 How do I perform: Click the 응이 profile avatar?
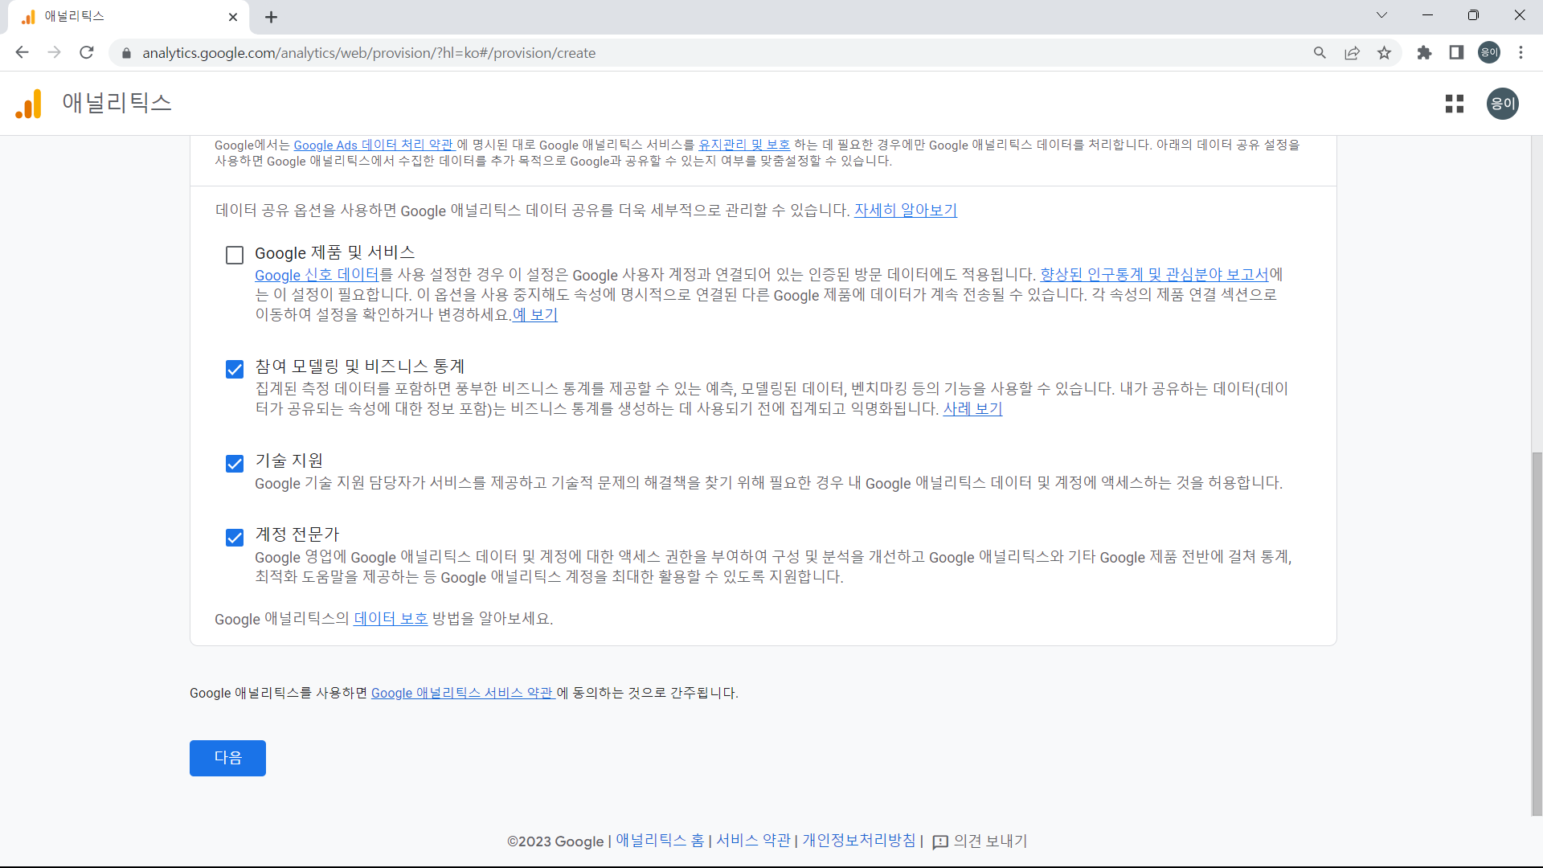[1502, 104]
